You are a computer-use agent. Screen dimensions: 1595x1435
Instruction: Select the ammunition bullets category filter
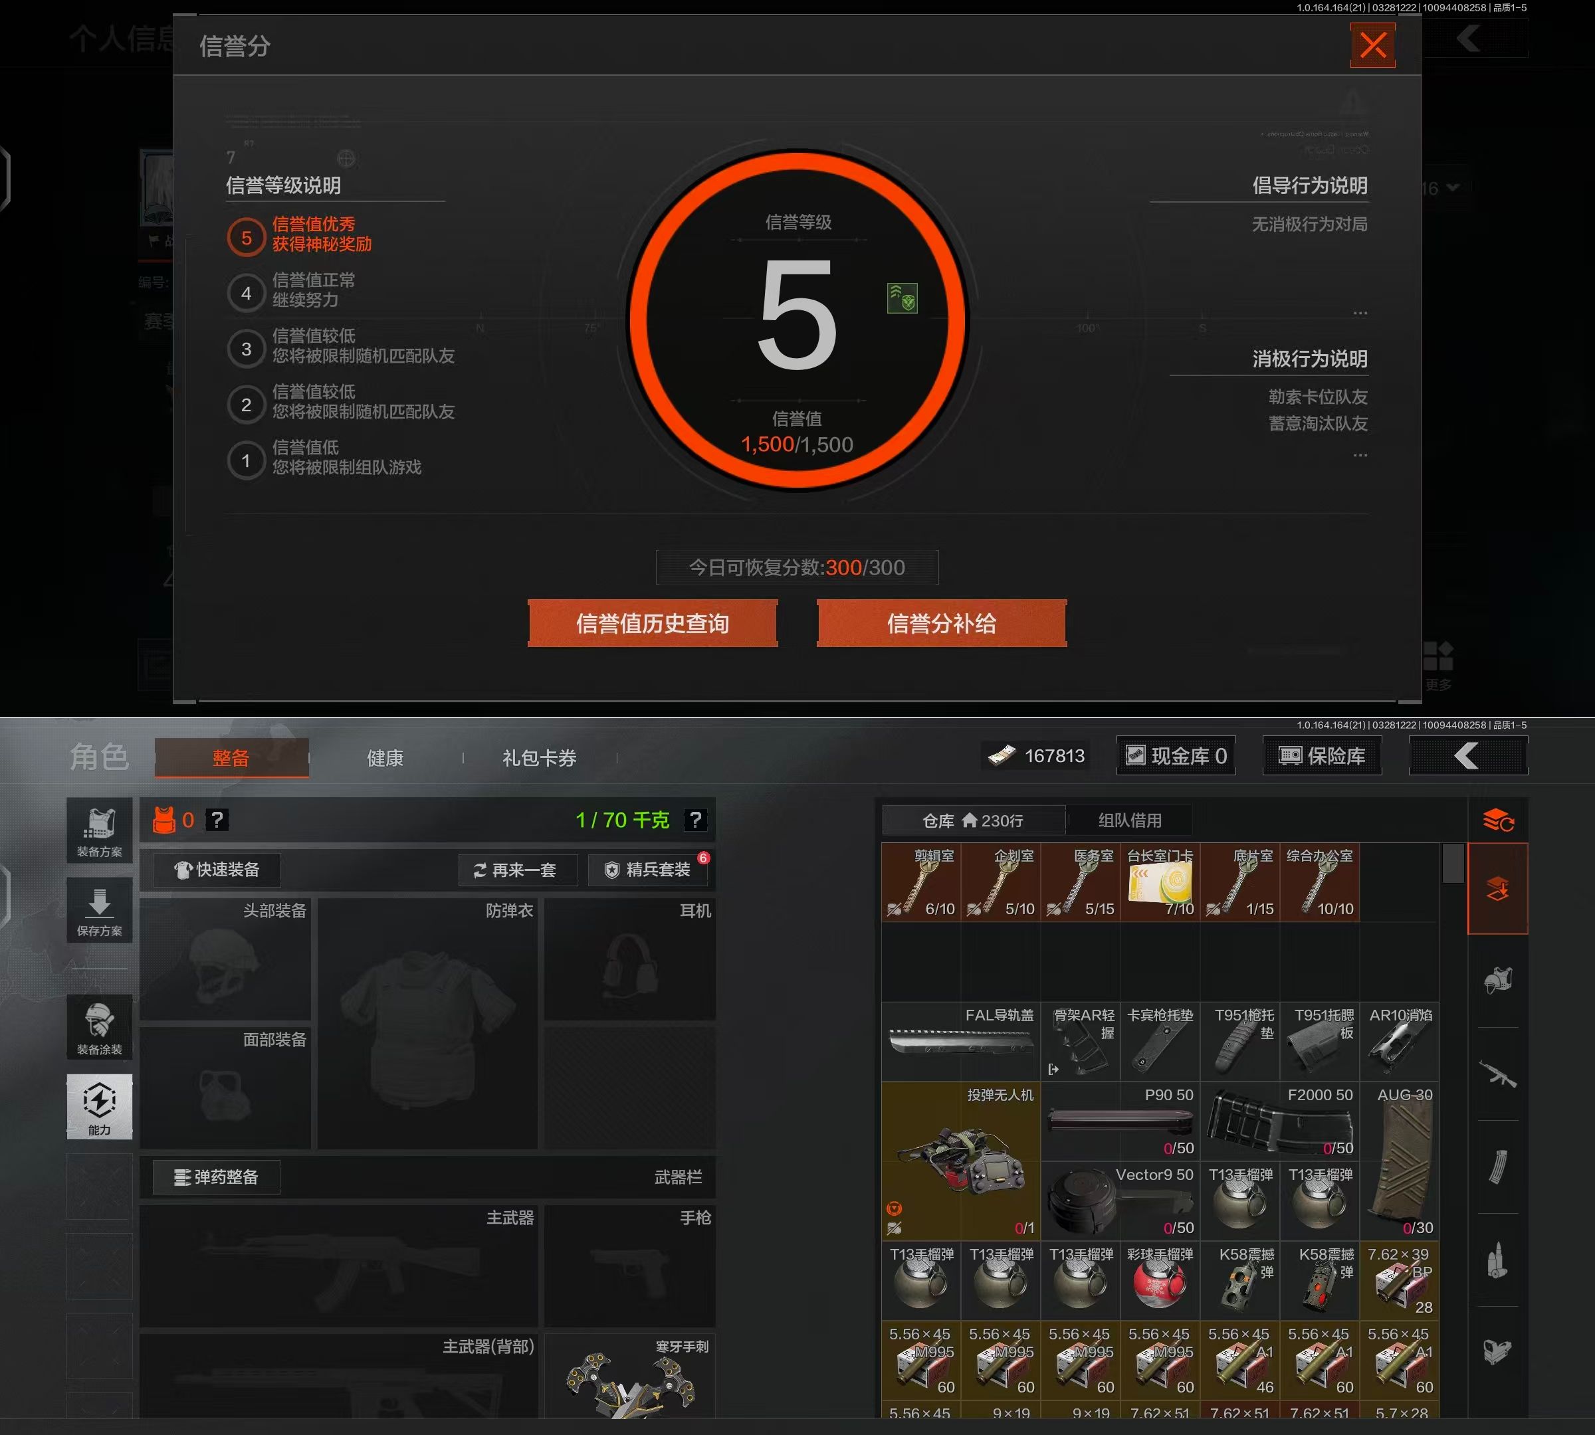(1497, 1259)
